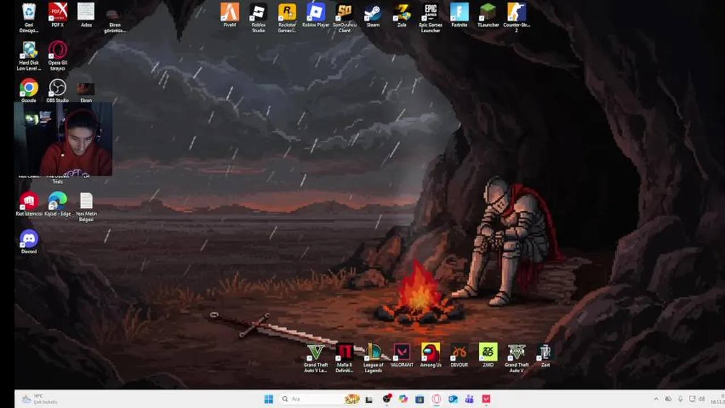Launch the DEVOUR game shortcut
725x408 pixels.
[x=459, y=355]
